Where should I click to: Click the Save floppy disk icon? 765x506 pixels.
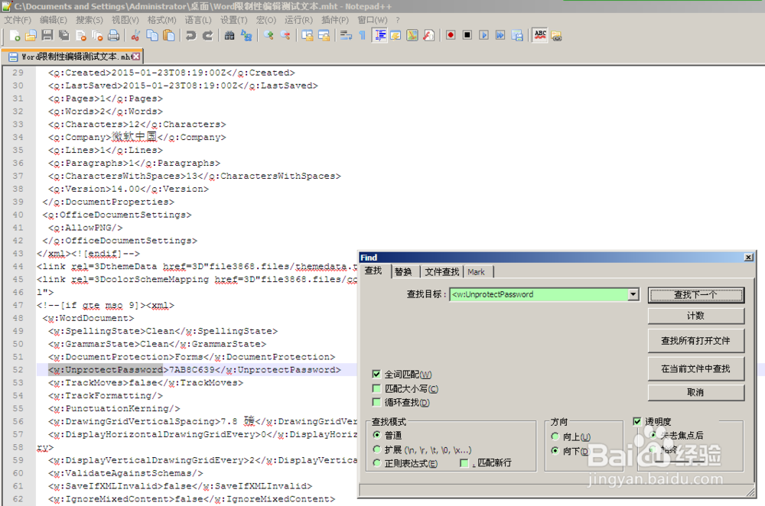tap(47, 36)
